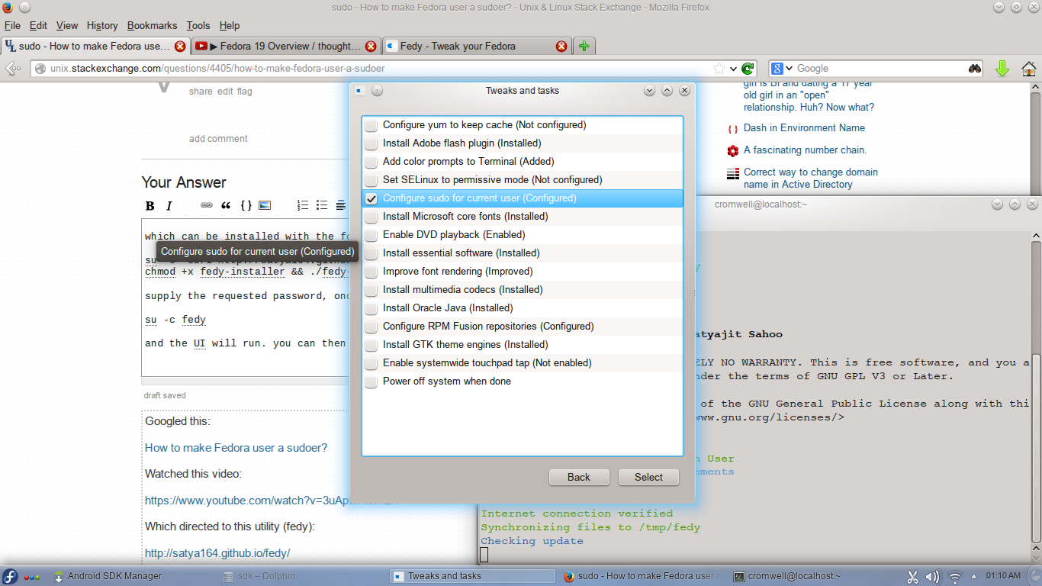The height and width of the screenshot is (586, 1042).
Task: Select 'Install Microsoft core fonts' checkbox
Action: point(371,217)
